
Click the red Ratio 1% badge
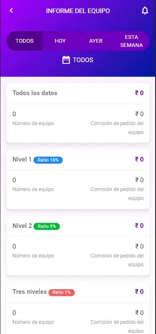pyautogui.click(x=61, y=293)
